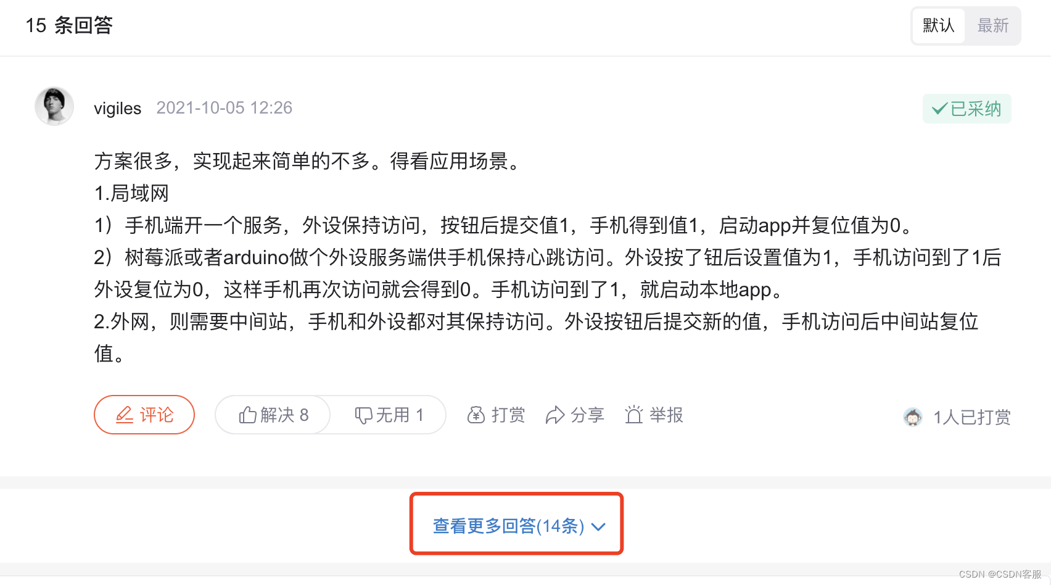
Task: Click the money bag 打赏 icon
Action: coord(476,415)
